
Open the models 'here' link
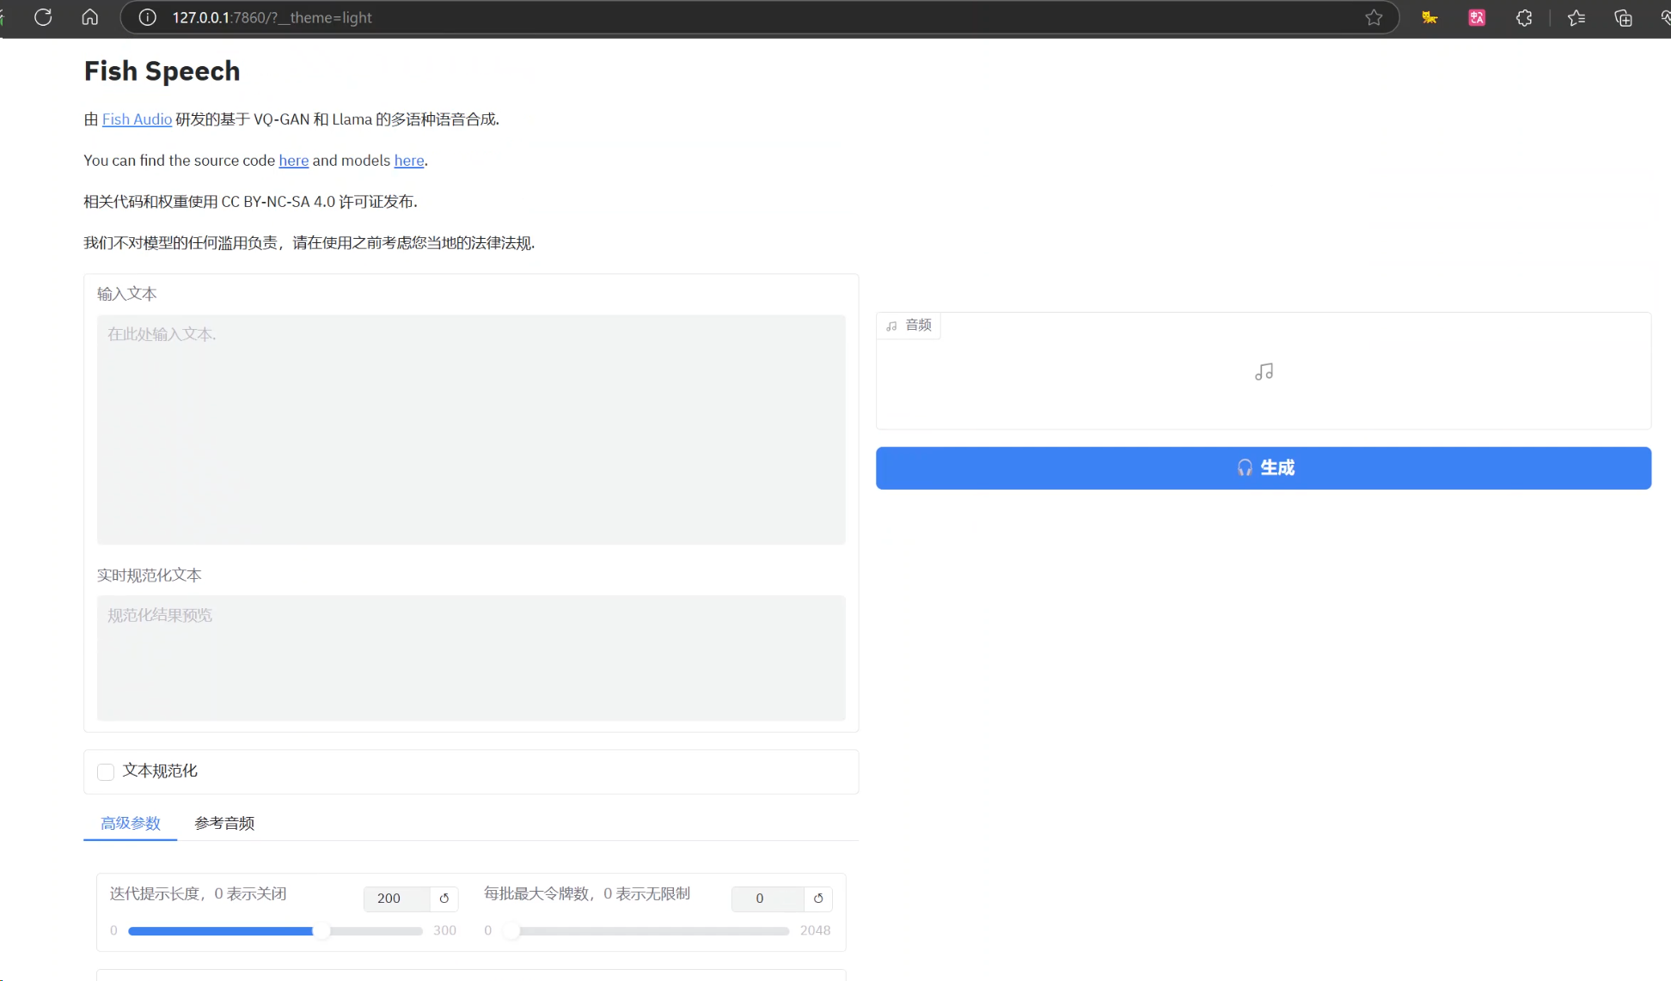point(409,161)
